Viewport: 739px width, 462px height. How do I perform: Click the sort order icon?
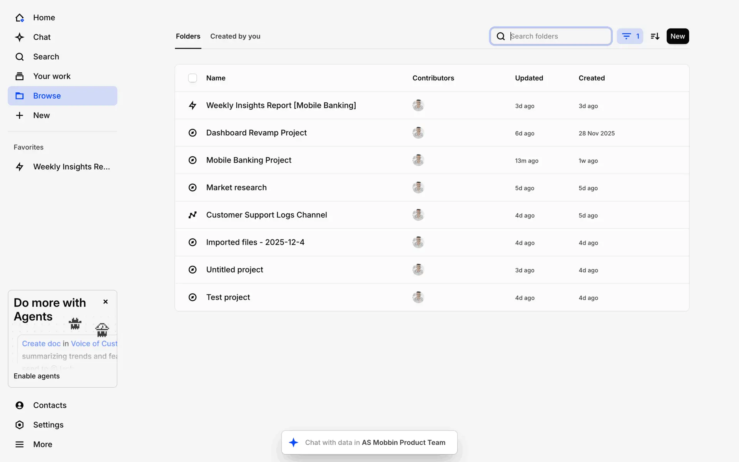coord(655,36)
